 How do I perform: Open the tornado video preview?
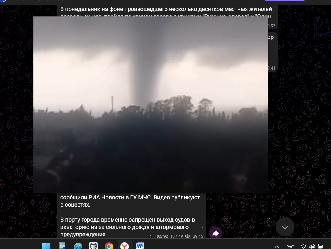click(x=150, y=104)
